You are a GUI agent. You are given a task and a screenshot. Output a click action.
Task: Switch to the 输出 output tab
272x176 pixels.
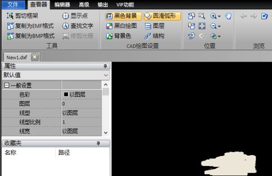click(x=103, y=5)
